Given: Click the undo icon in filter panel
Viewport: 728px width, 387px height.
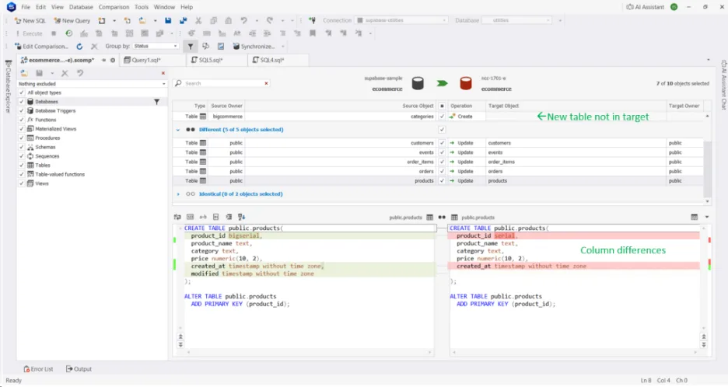Looking at the screenshot, I should pyautogui.click(x=80, y=73).
